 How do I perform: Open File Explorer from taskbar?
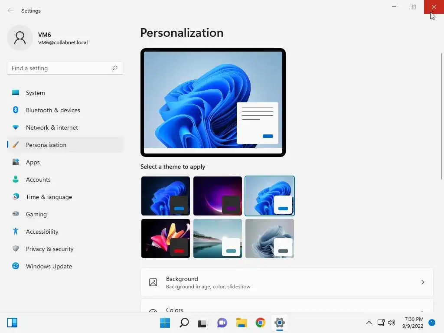pos(241,323)
